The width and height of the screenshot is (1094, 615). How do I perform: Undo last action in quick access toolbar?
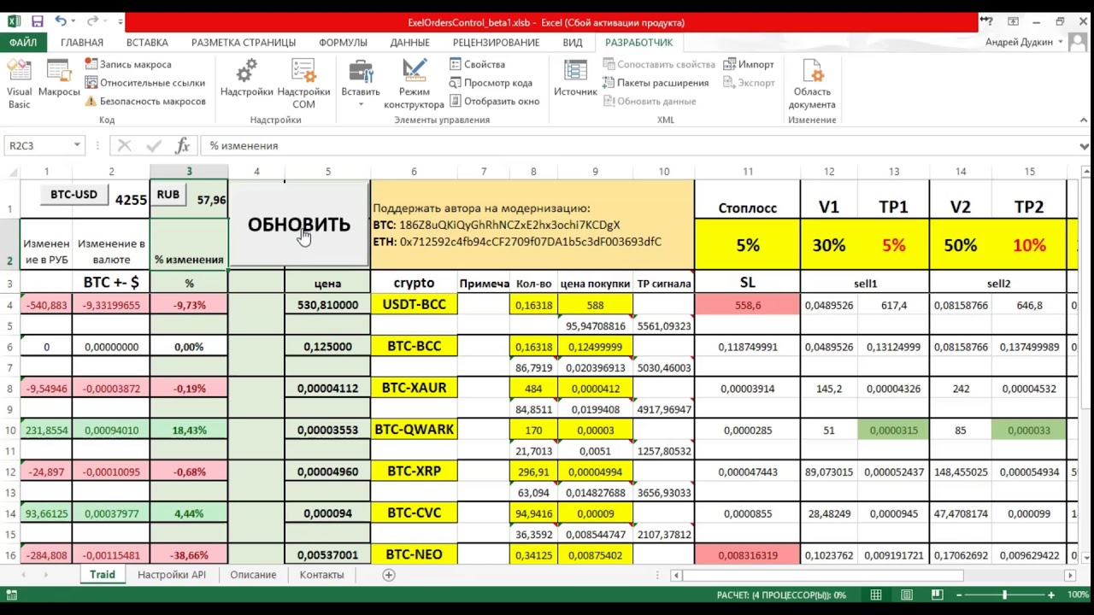(x=61, y=21)
